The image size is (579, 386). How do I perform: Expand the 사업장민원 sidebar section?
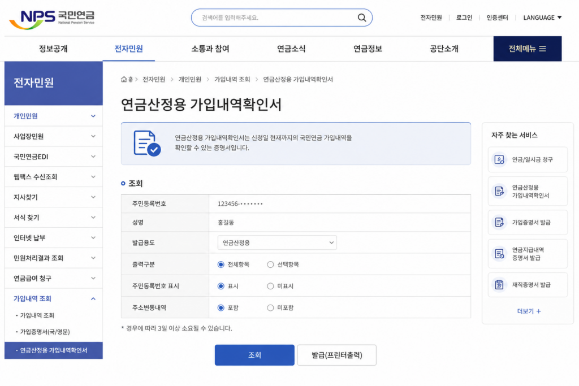click(x=54, y=136)
